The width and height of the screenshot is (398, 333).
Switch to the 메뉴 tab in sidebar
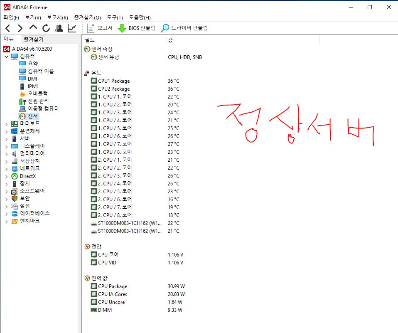click(x=9, y=39)
